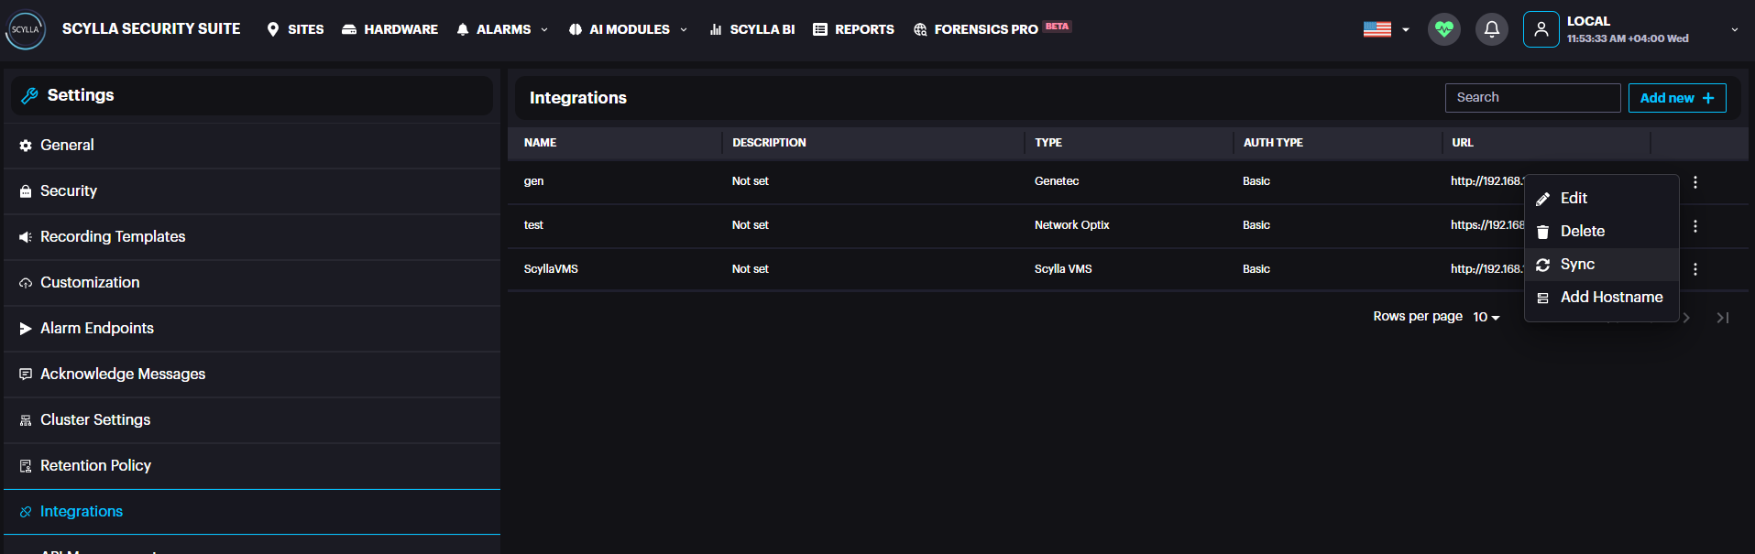This screenshot has width=1755, height=554.
Task: Open three-dot menu for ScyllaVMS row
Action: point(1695,269)
